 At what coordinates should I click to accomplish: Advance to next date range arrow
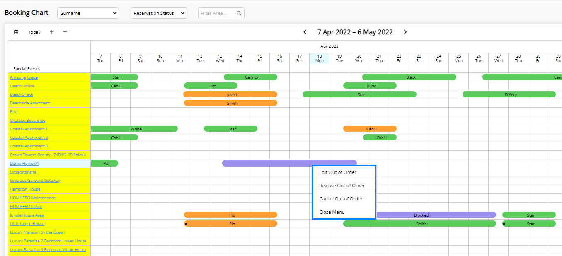click(405, 32)
